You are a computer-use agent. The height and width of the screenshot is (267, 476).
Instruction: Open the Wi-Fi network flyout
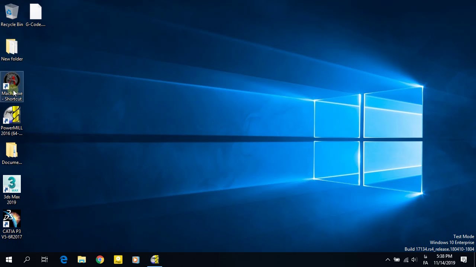406,260
